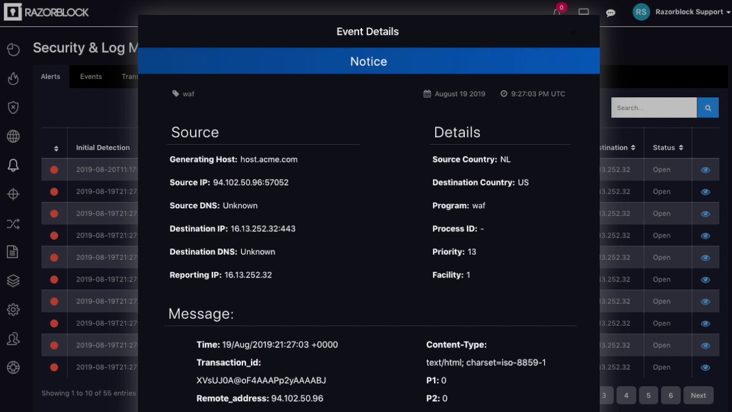
Task: Open the users icon in the sidebar
Action: coord(13,339)
